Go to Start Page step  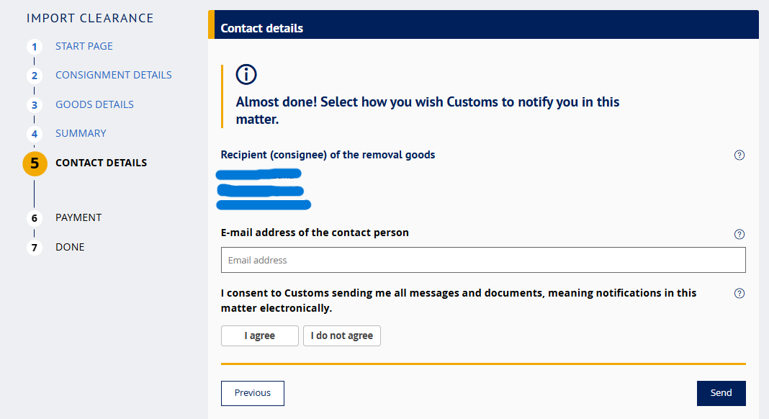tap(84, 46)
